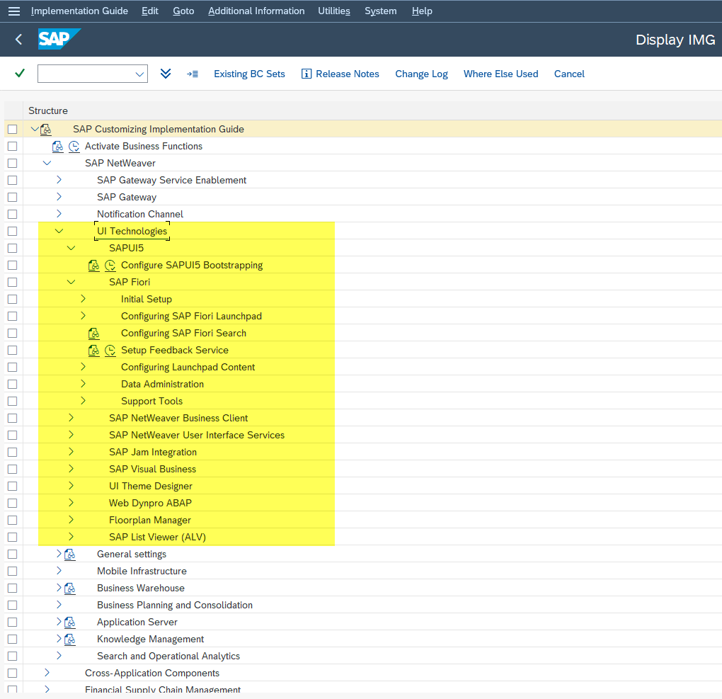The width and height of the screenshot is (722, 699).
Task: Open documentation icon of Knowledge Management
Action: pos(70,640)
